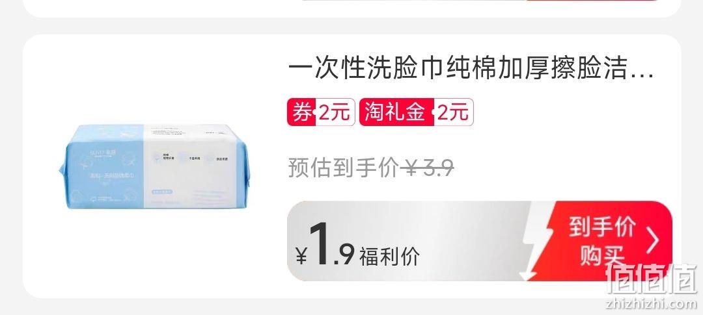Tap the blue side of the towel package
The image size is (703, 315).
[105, 166]
